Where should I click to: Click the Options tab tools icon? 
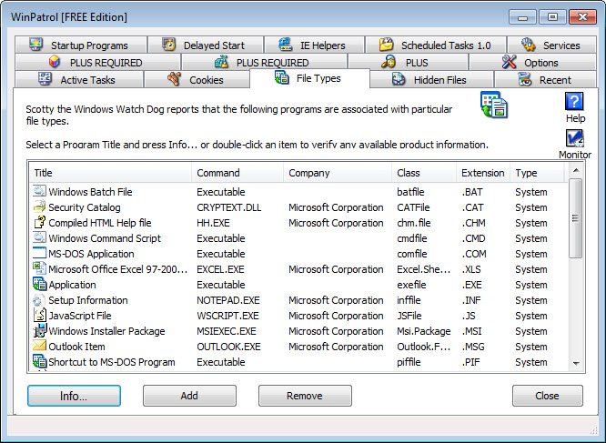pos(509,62)
